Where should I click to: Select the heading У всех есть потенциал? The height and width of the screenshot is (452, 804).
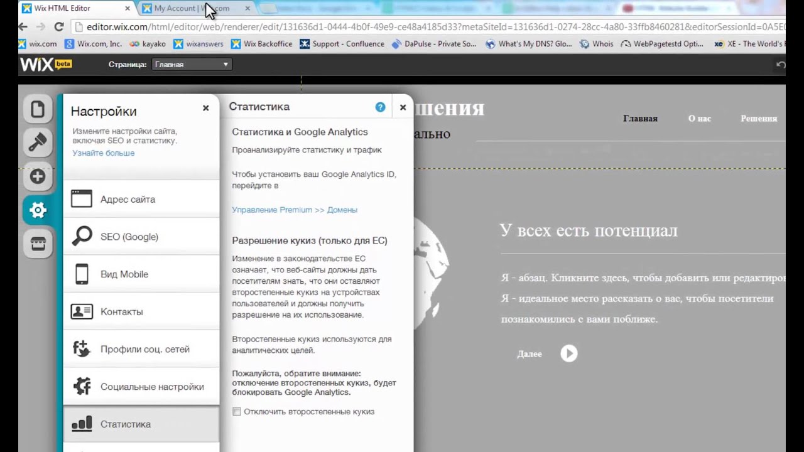[589, 230]
